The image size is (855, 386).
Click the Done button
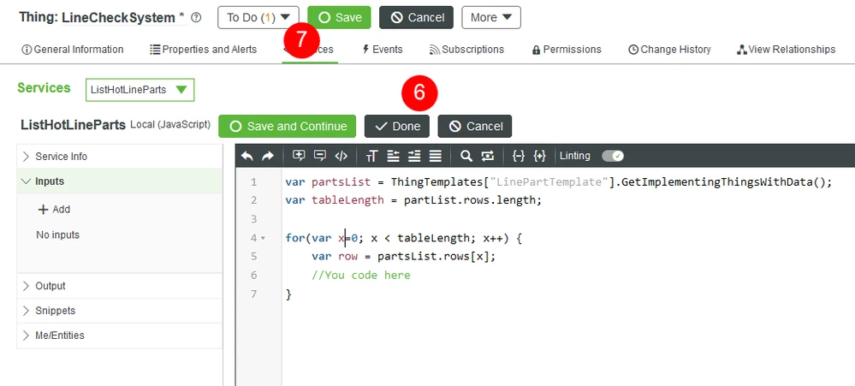click(x=397, y=126)
